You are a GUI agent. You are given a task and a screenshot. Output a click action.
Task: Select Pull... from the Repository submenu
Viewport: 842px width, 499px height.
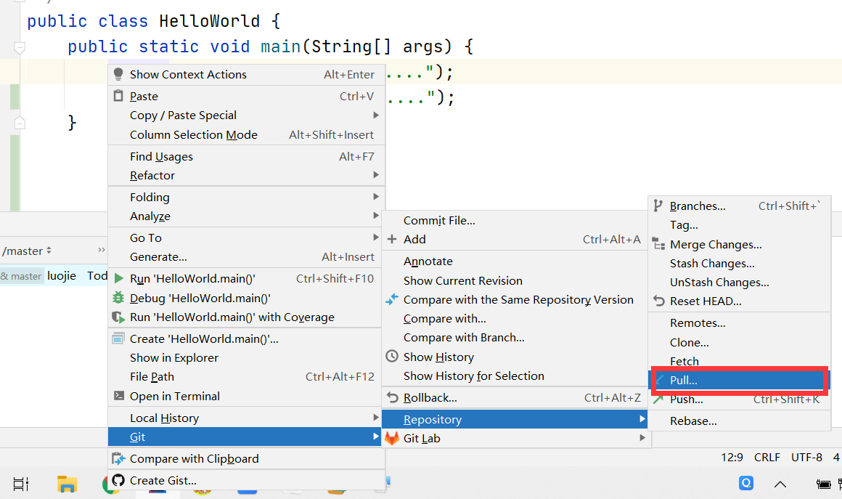683,381
